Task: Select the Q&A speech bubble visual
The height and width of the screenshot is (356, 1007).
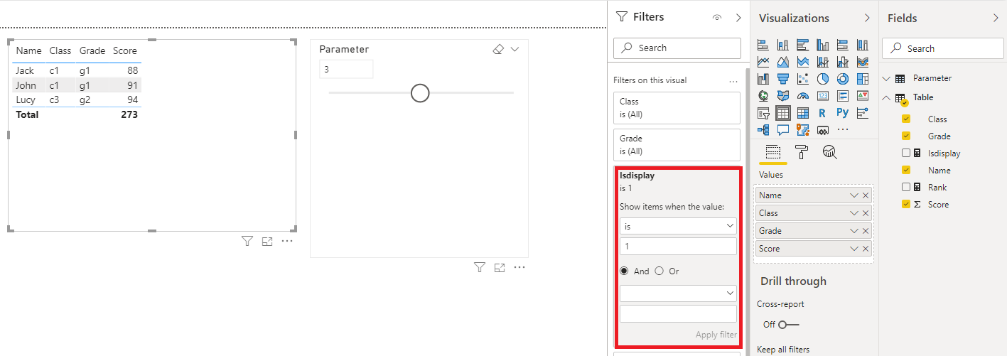Action: click(783, 130)
